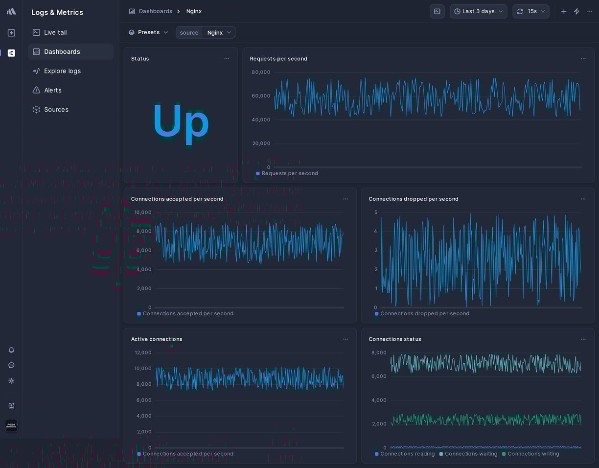The image size is (599, 468).
Task: Click the invite user icon above Prevent downtime
Action: point(11,406)
